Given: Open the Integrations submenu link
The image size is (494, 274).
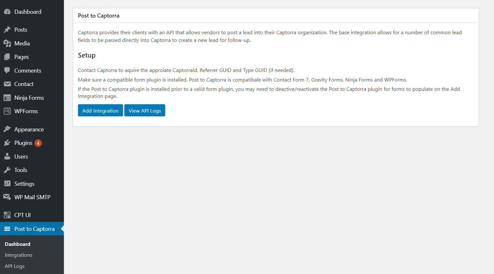Looking at the screenshot, I should (x=19, y=255).
